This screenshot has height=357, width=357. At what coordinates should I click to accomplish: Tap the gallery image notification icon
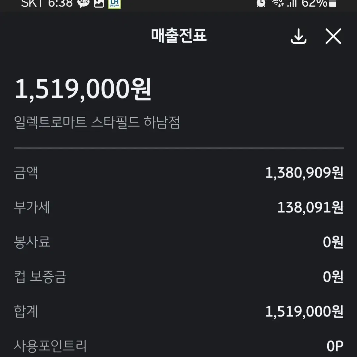coord(99,3)
